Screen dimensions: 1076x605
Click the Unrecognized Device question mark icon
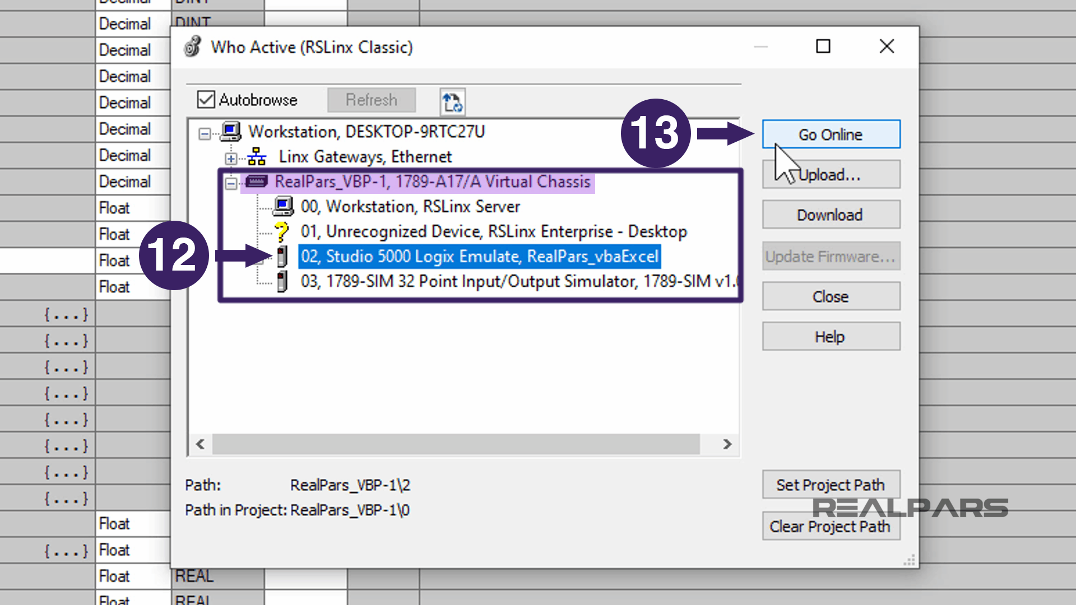click(x=282, y=231)
